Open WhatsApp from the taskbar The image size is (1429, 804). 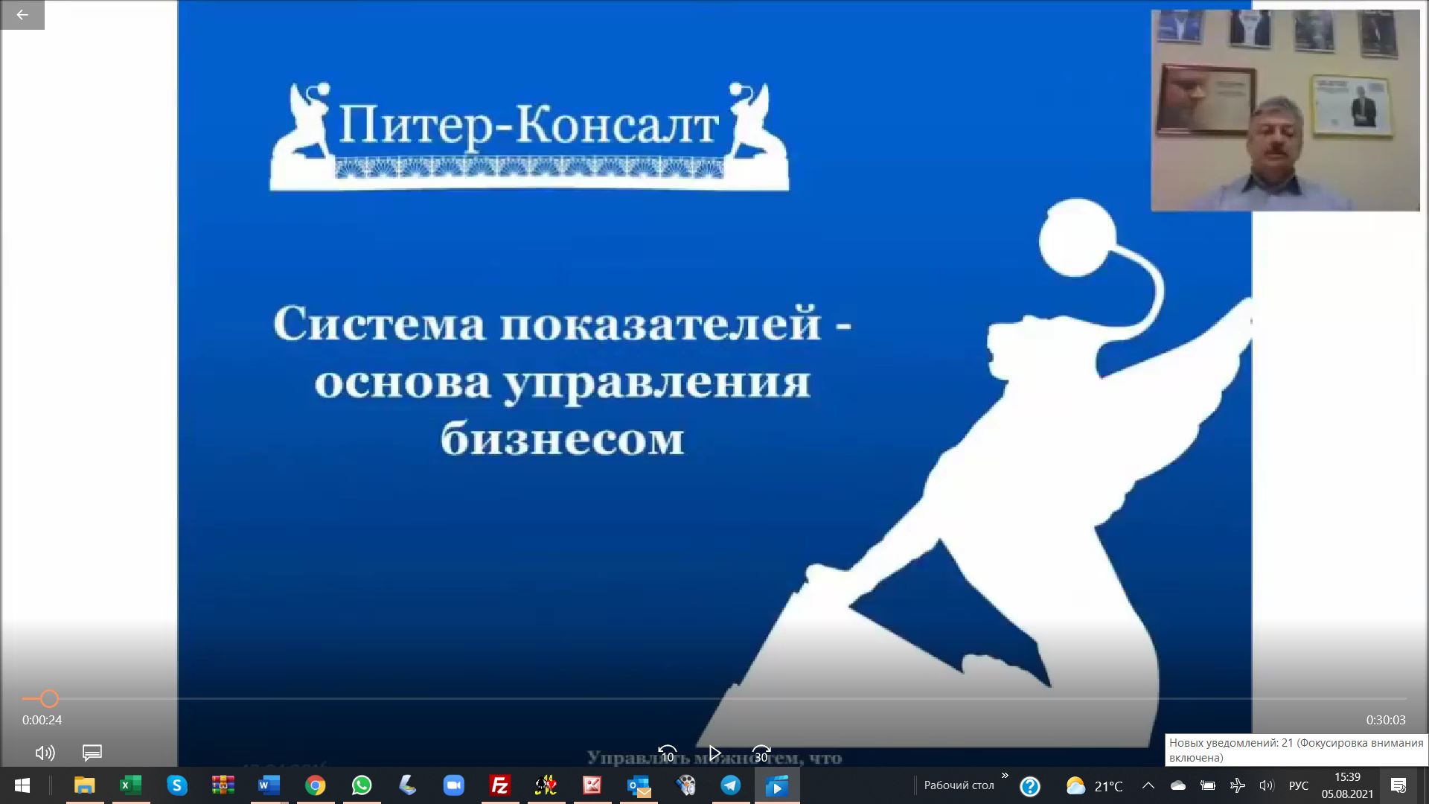click(362, 785)
